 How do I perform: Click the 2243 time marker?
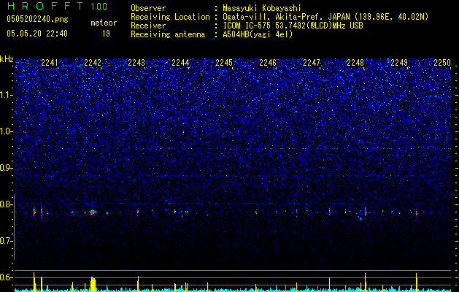click(x=136, y=63)
